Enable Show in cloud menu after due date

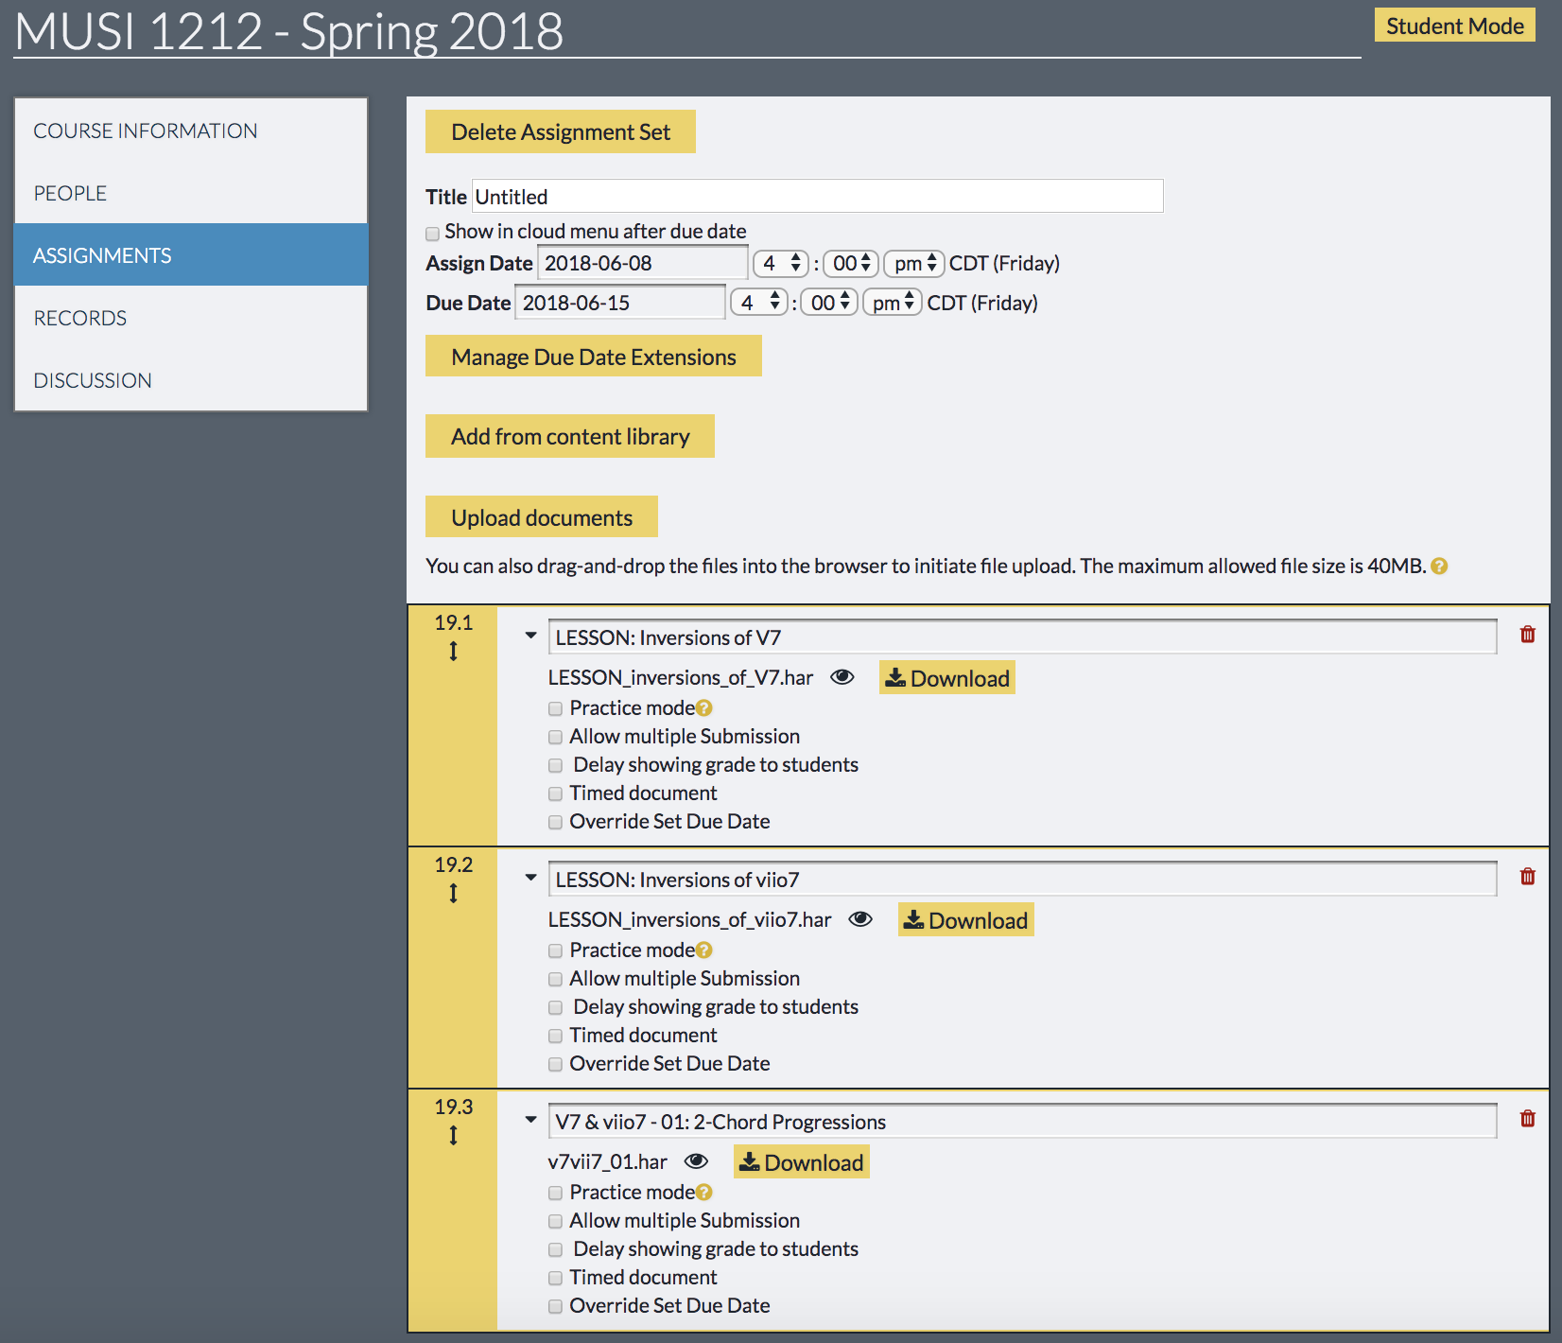[433, 233]
